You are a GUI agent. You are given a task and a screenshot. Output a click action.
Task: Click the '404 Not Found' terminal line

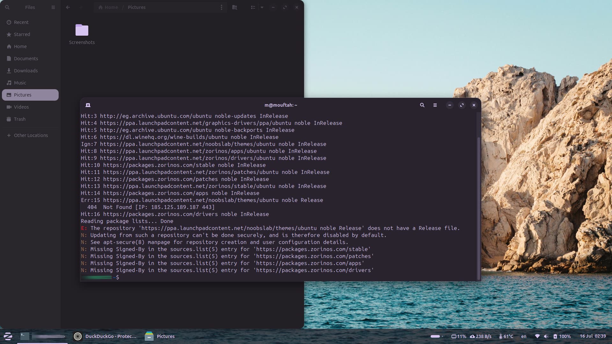click(151, 207)
